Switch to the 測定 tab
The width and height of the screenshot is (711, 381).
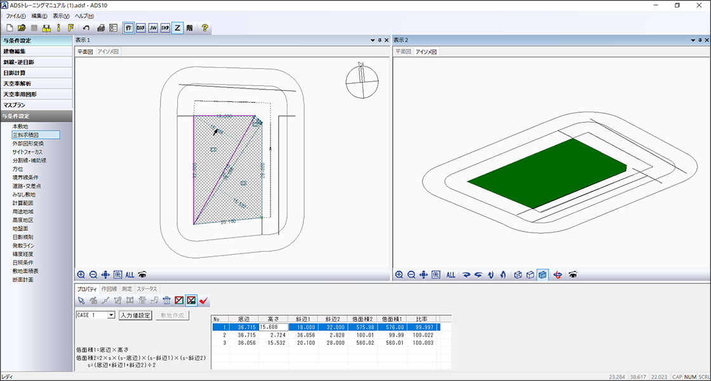(127, 289)
